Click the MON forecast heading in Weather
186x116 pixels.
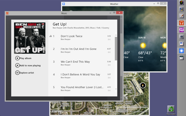coord(163,38)
